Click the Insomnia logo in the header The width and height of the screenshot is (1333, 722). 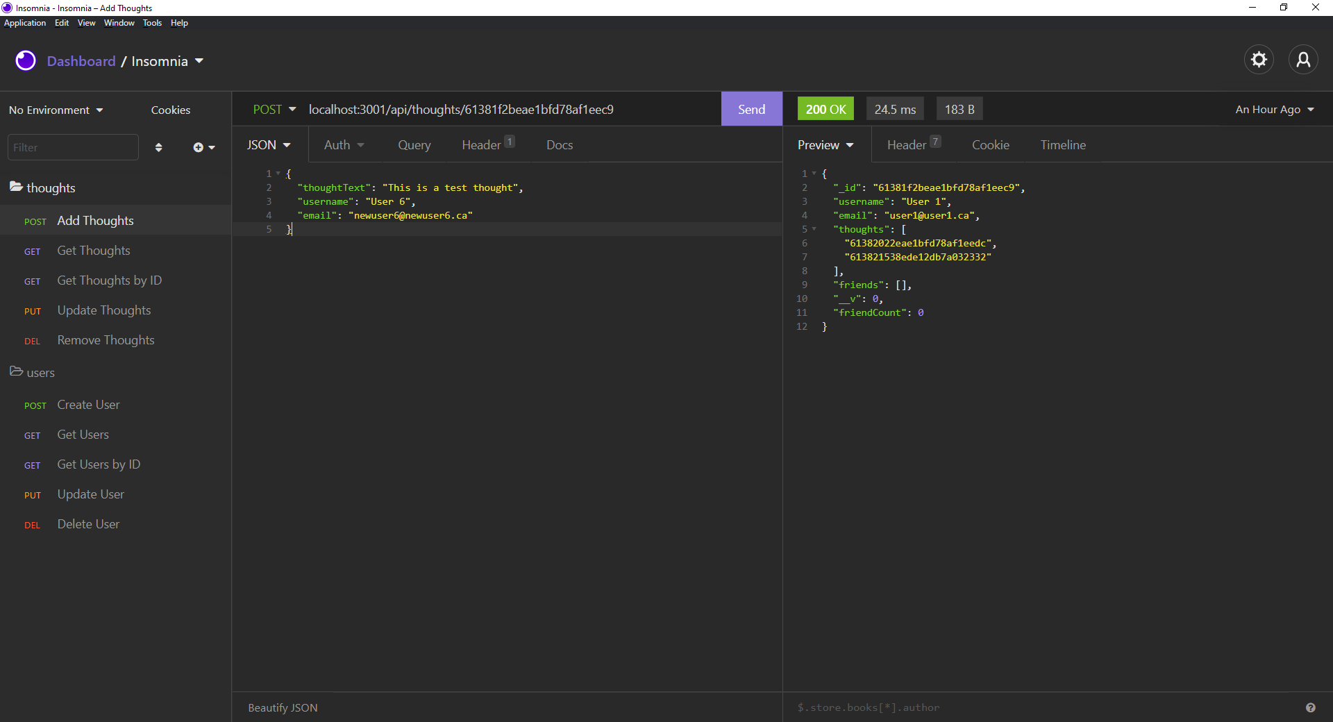(x=24, y=60)
